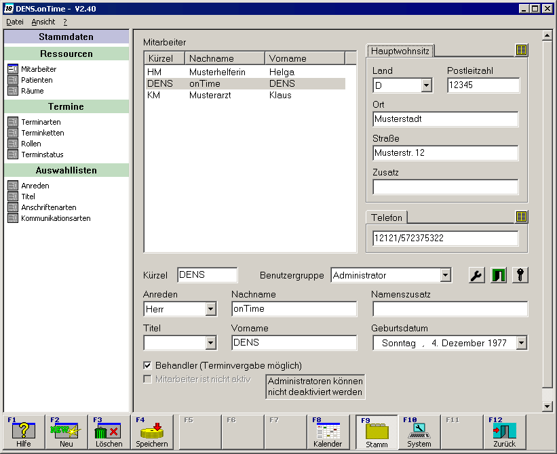Viewport: 557px width, 454px height.
Task: Expand the Anreden dropdown
Action: tap(210, 309)
